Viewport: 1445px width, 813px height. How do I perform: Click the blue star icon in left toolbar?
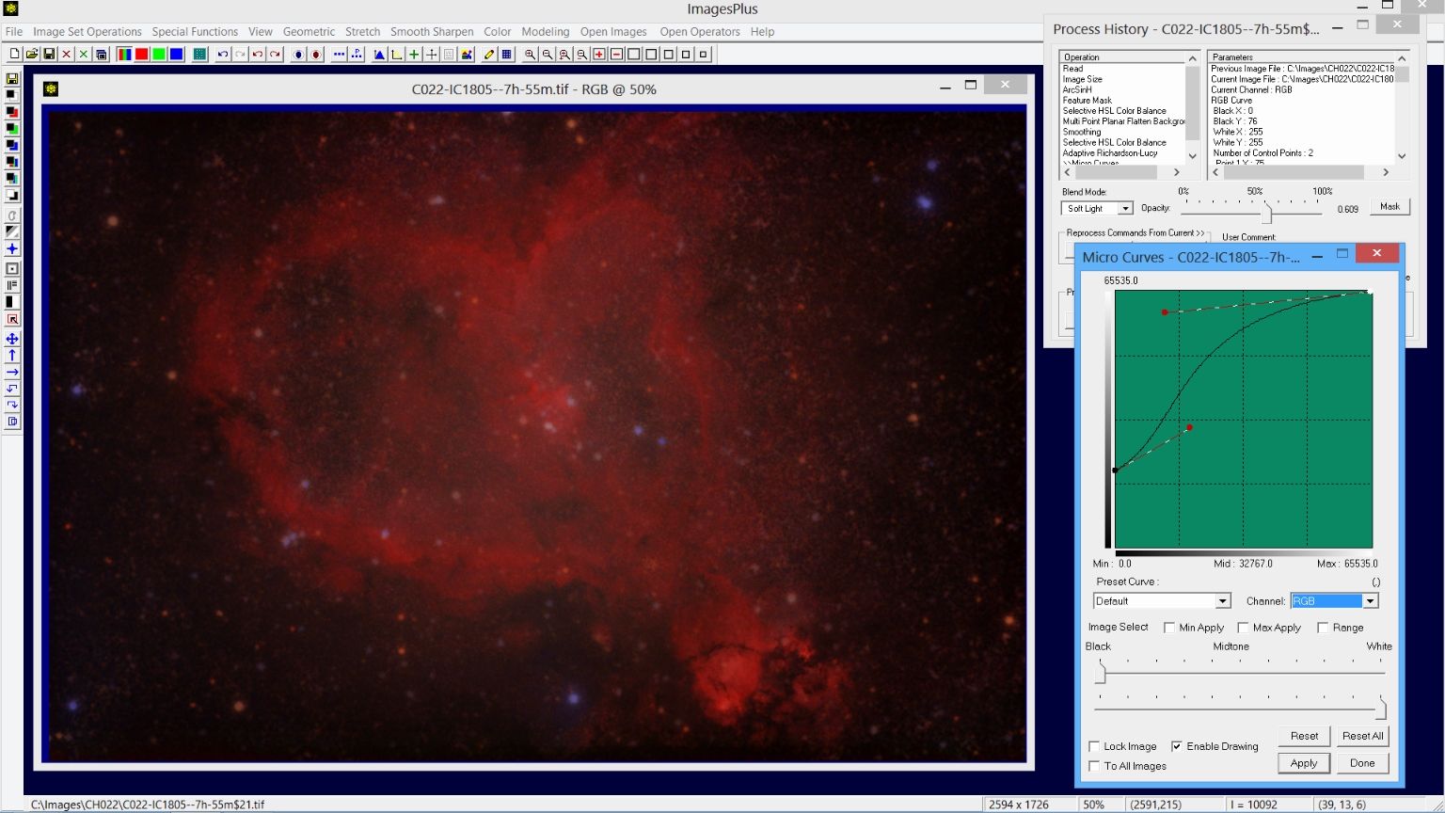(12, 249)
